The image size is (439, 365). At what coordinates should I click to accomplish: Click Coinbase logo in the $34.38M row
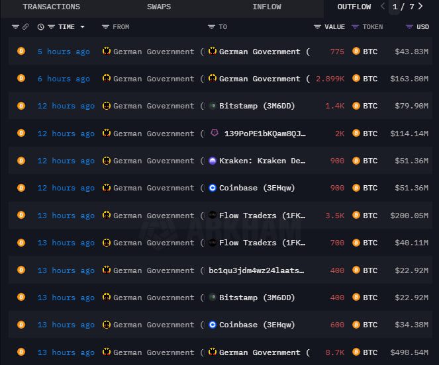pos(213,325)
